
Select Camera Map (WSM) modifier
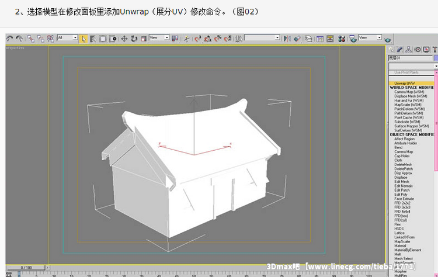pos(409,92)
